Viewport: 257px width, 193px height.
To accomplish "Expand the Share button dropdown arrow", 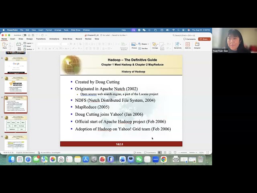I will [x=209, y=39].
